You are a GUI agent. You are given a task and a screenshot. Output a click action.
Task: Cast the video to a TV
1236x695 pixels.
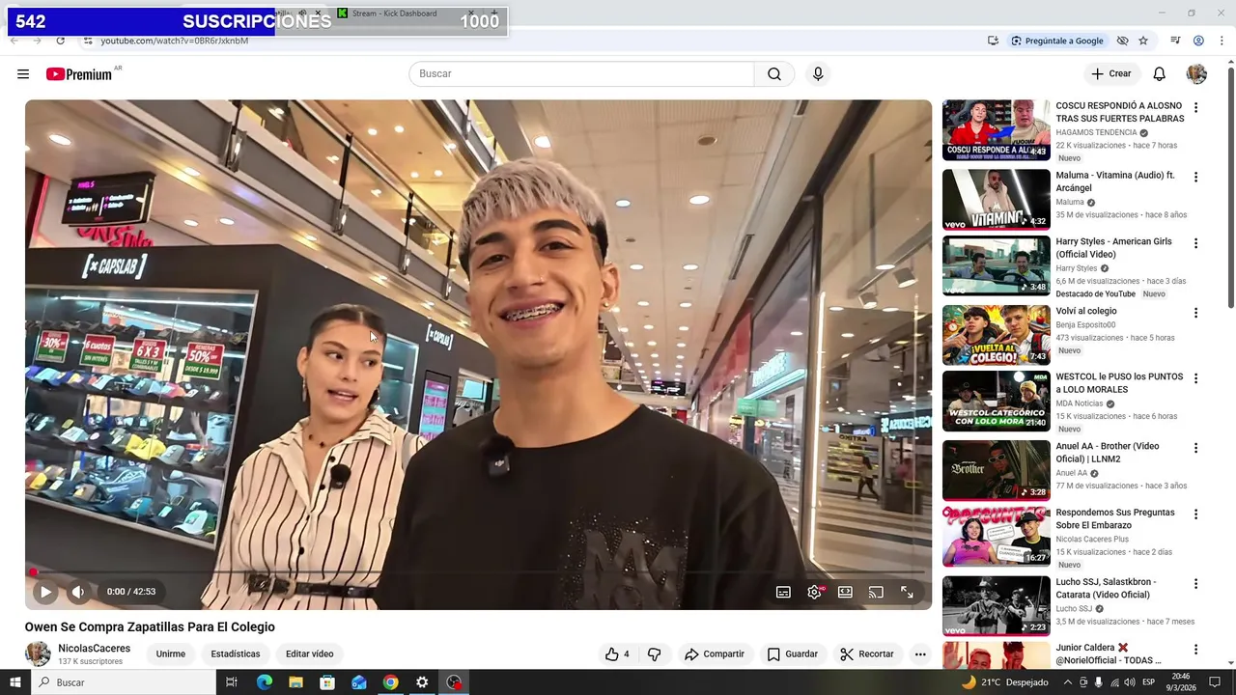(876, 593)
